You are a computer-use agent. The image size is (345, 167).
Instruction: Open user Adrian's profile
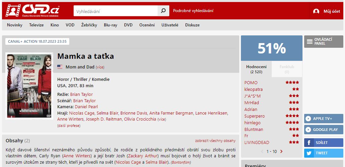(251, 110)
